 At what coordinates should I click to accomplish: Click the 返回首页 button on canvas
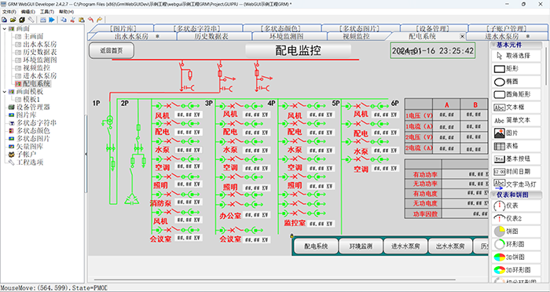pos(112,50)
